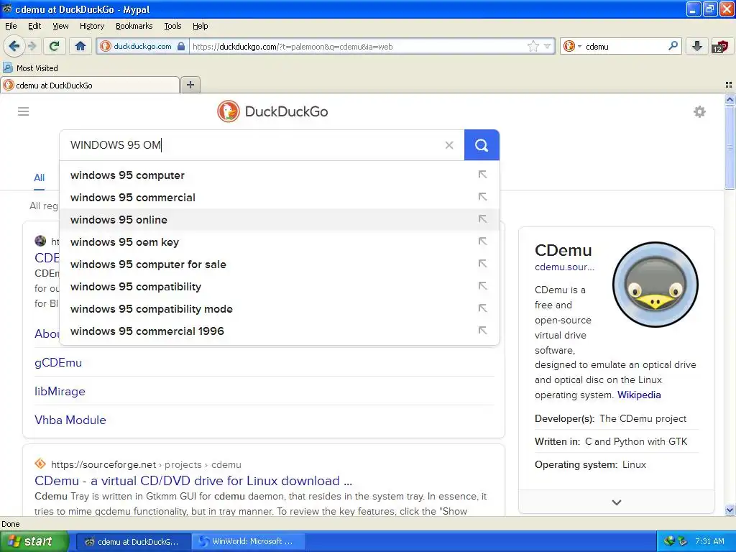Open the Tools menu
The height and width of the screenshot is (552, 736).
click(x=172, y=26)
